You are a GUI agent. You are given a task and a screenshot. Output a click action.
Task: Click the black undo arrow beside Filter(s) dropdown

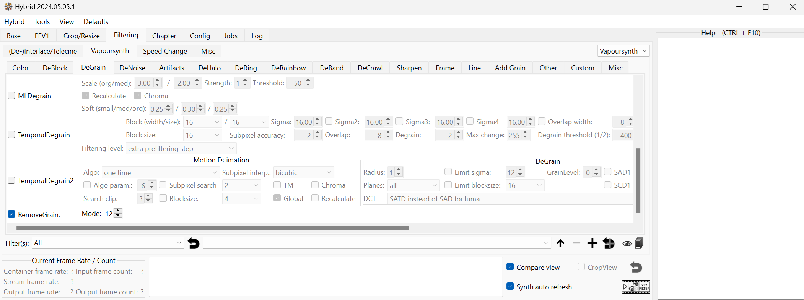pos(194,243)
